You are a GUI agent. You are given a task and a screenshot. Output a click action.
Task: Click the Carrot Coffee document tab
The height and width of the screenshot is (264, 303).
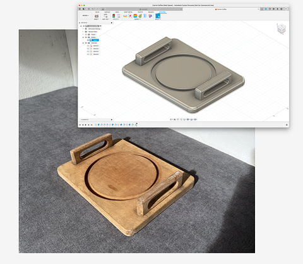click(222, 9)
